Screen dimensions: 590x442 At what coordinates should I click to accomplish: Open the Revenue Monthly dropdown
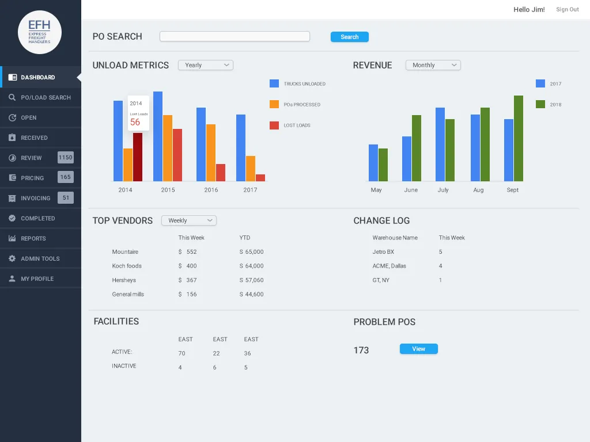tap(433, 65)
